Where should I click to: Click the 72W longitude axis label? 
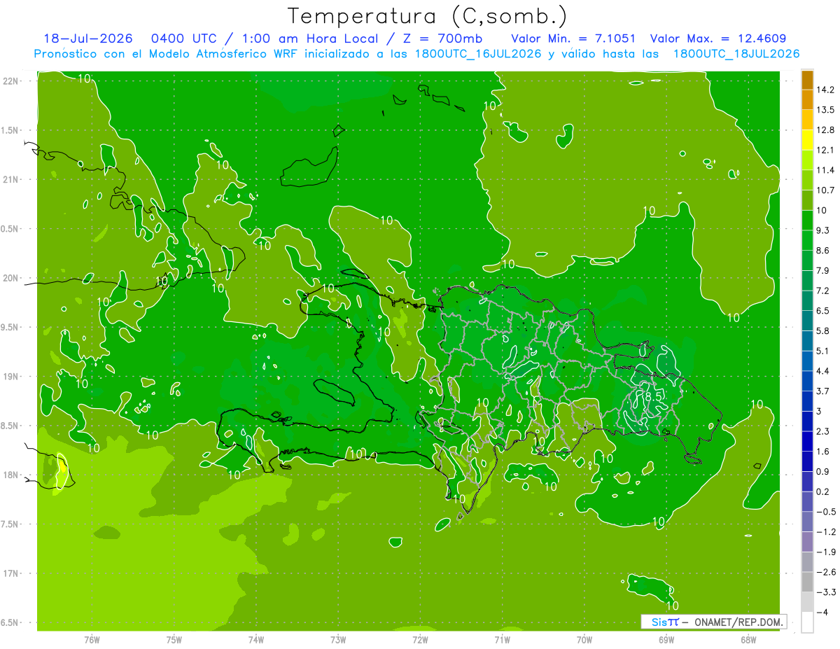pos(420,639)
